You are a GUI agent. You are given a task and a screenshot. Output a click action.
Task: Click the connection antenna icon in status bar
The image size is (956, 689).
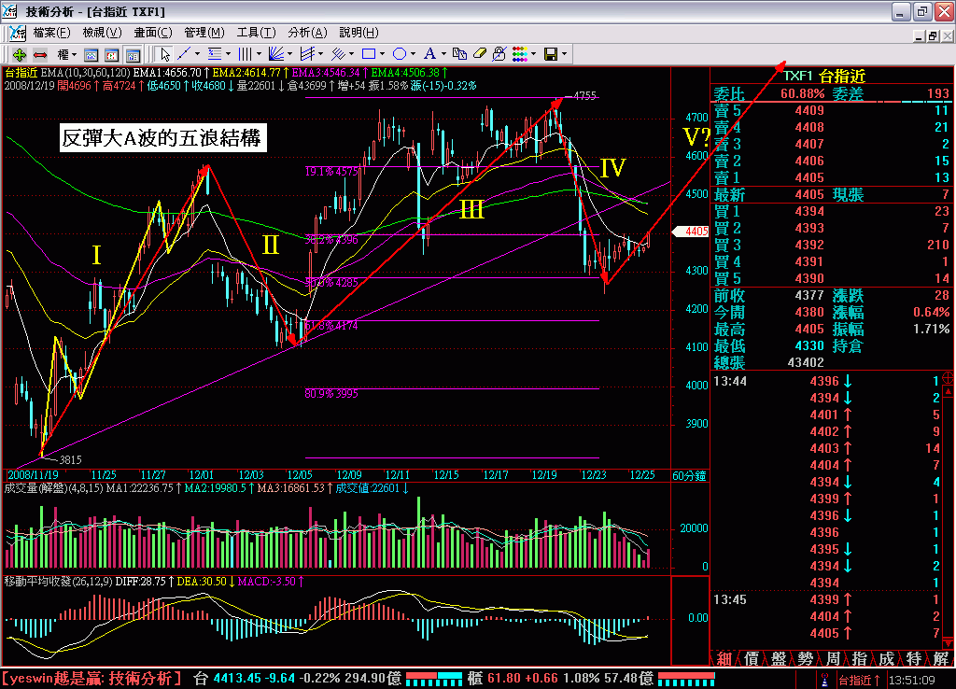(x=824, y=680)
